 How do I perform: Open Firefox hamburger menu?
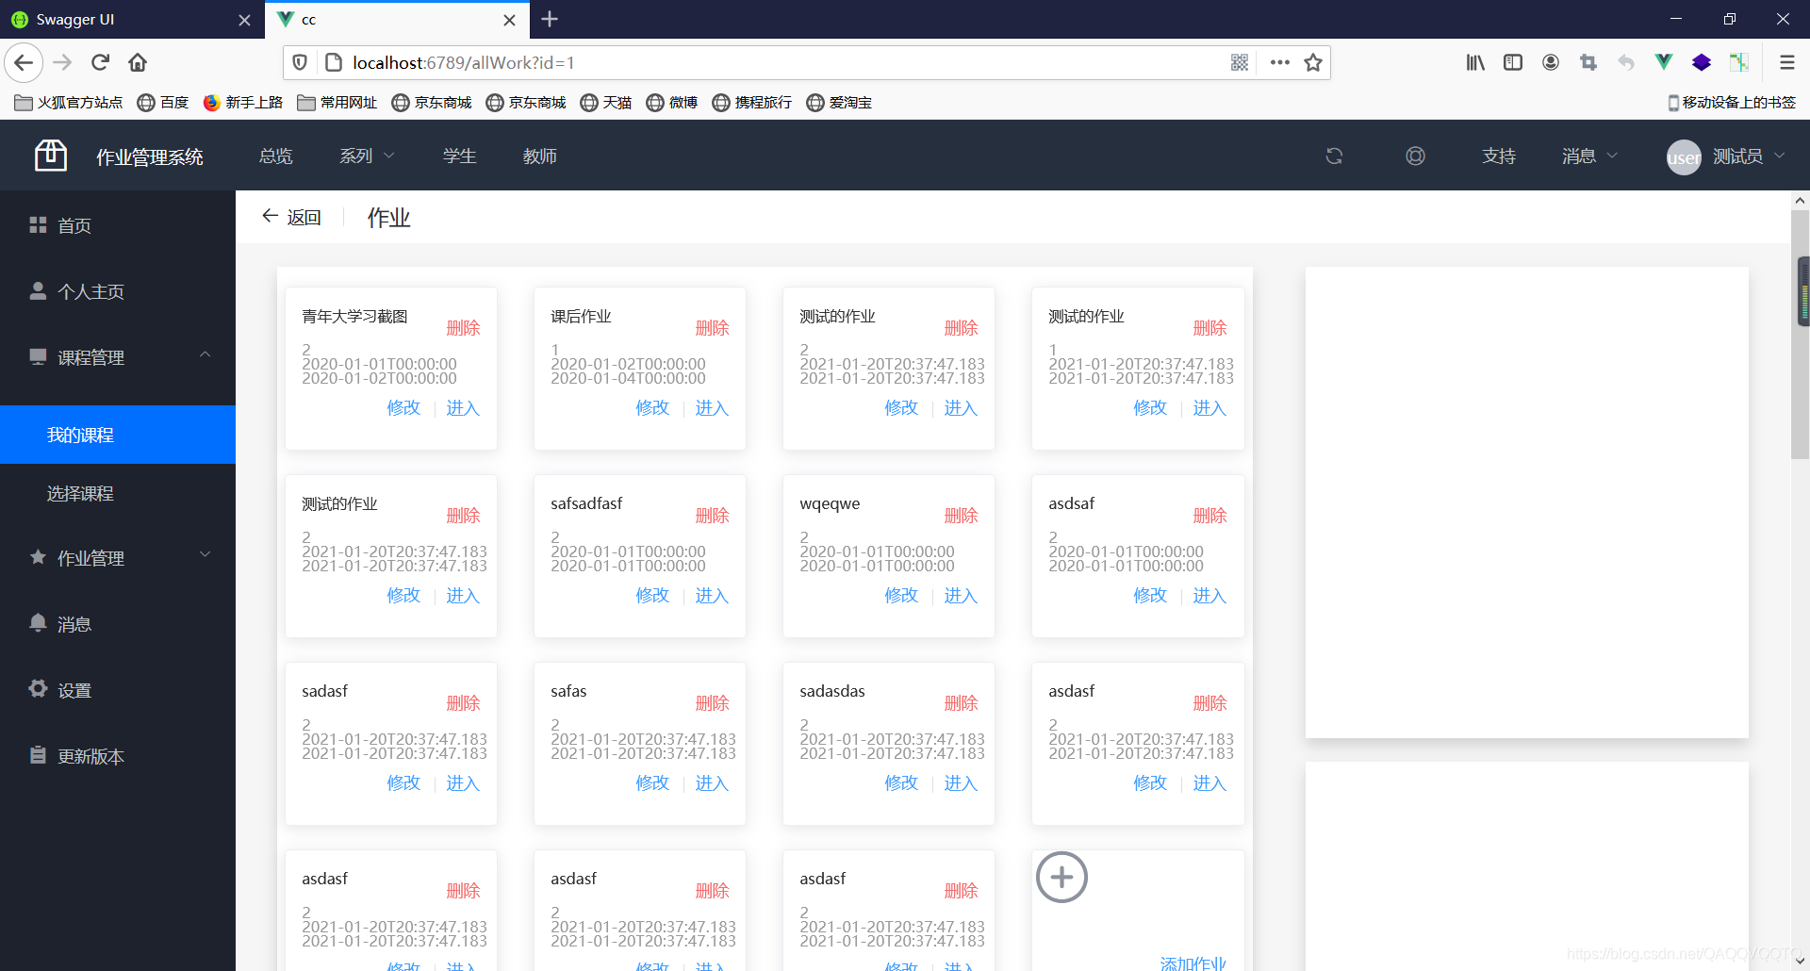pyautogui.click(x=1786, y=62)
